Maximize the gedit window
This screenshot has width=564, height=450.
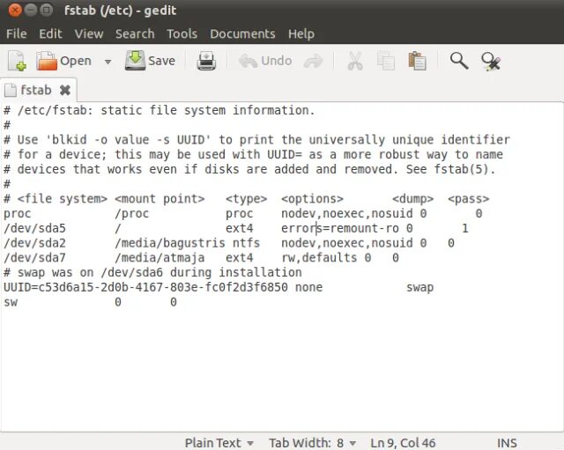tap(47, 10)
